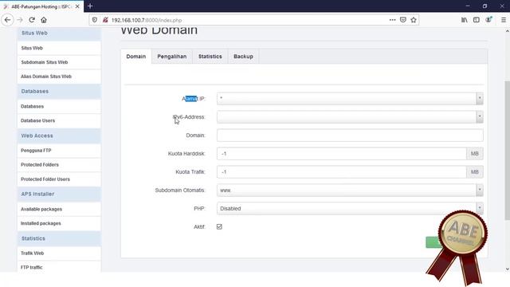Open Alias Domain Situs Web link
This screenshot has height=287, width=510.
tap(59, 77)
